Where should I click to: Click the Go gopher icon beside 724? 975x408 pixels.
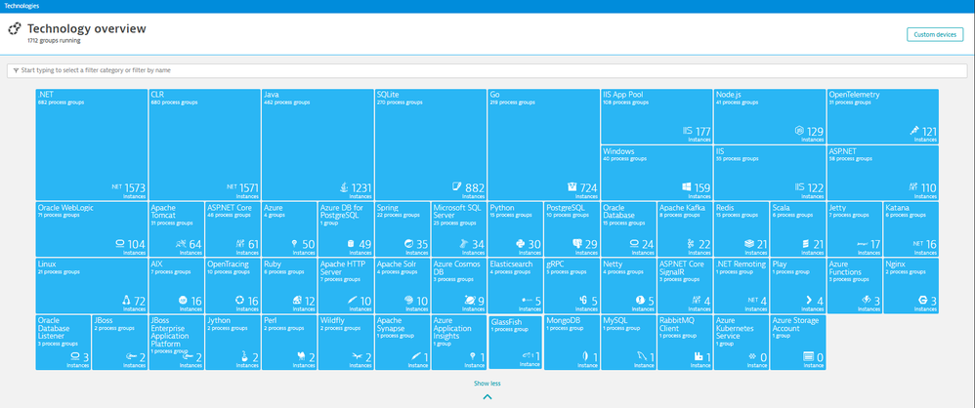click(x=572, y=187)
